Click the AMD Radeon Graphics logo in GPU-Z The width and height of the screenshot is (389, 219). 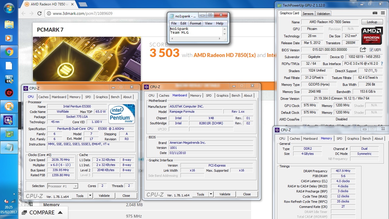click(372, 36)
